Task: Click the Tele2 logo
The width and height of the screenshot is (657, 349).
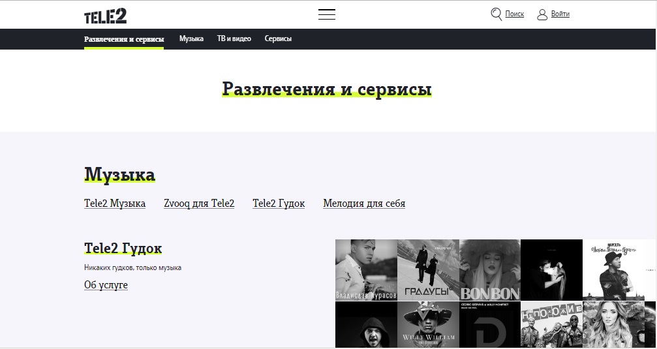Action: pyautogui.click(x=105, y=14)
